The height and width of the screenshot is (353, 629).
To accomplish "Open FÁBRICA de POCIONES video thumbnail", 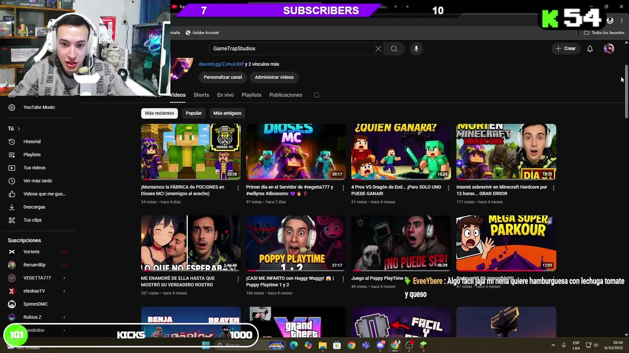I will (191, 151).
